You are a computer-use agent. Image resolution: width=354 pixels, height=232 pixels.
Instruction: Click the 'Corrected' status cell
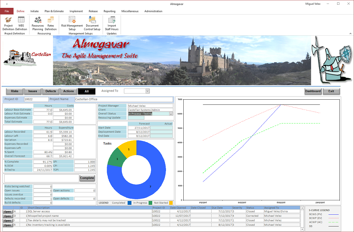point(254,216)
